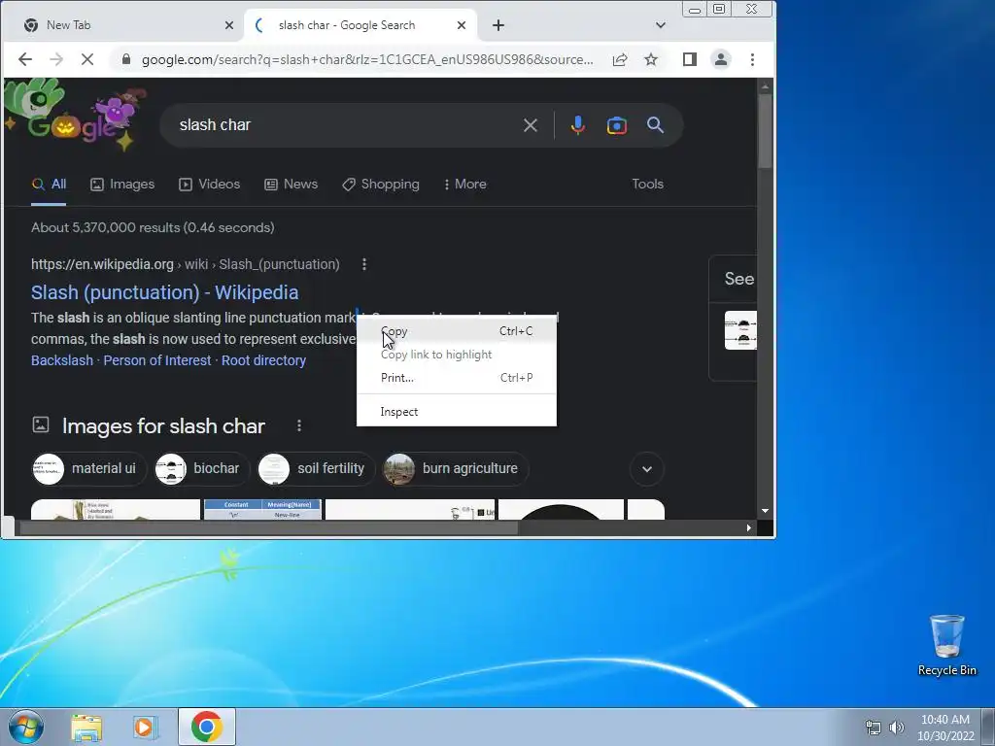This screenshot has width=995, height=746.
Task: Select the Recycle Bin desktop icon
Action: 946,645
